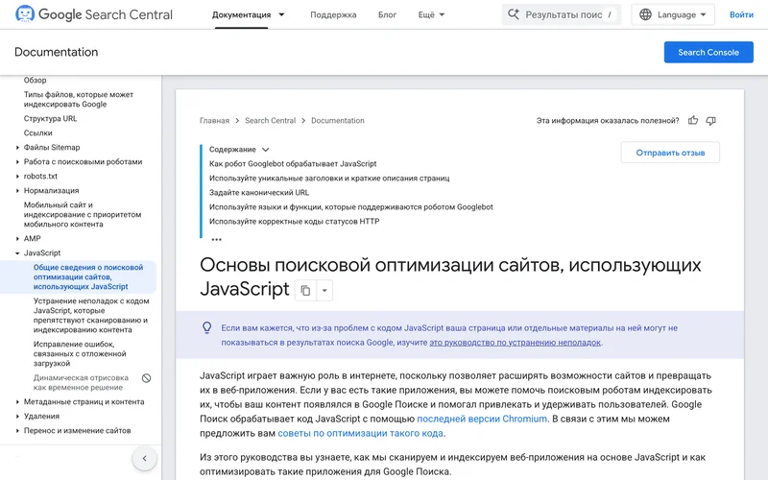Open советы по оптимизации такого кода link
Viewport: 768px width, 480px height.
tap(361, 434)
